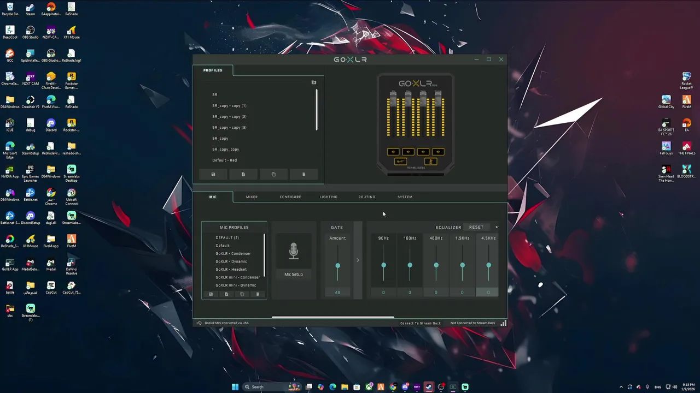The width and height of the screenshot is (700, 393).
Task: Click the 480Hz equalizer slider
Action: pyautogui.click(x=436, y=266)
